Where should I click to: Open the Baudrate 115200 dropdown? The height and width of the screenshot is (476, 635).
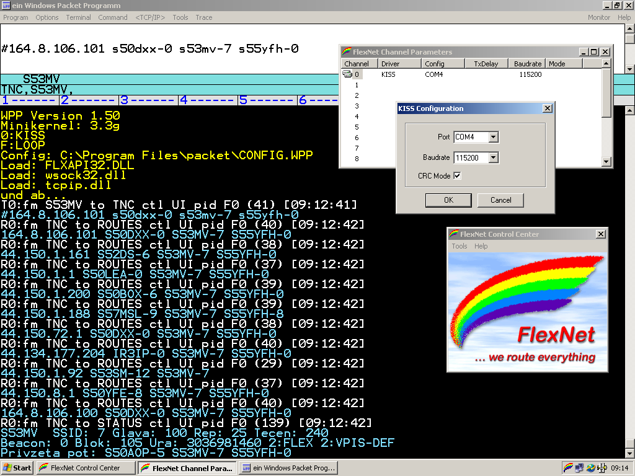point(493,158)
